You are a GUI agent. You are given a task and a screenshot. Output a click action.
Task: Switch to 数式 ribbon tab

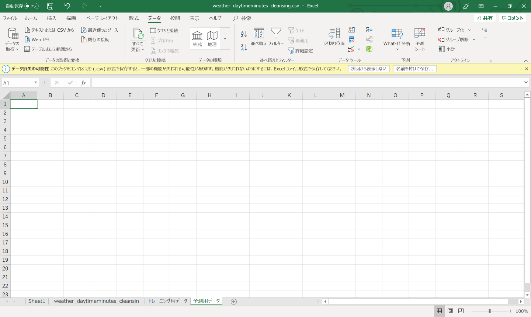[x=134, y=18]
